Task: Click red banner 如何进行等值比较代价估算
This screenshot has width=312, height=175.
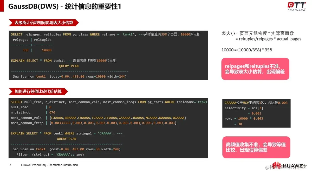Action: click(38, 91)
